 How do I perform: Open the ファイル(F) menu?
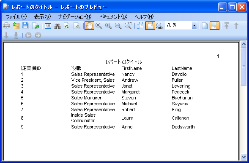click(x=16, y=17)
